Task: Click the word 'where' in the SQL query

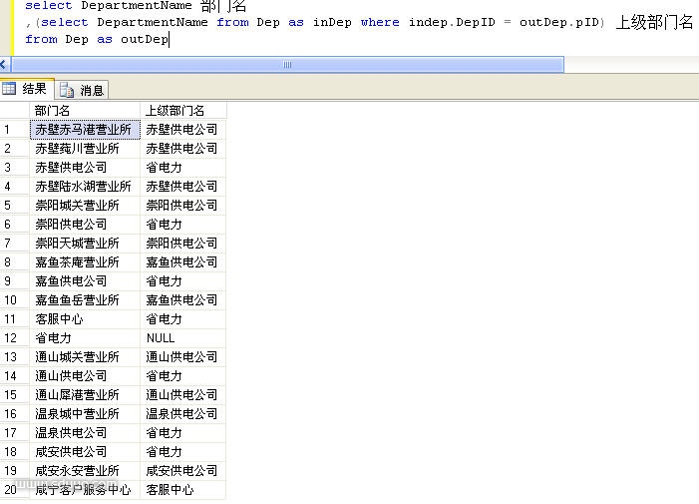Action: coord(380,22)
